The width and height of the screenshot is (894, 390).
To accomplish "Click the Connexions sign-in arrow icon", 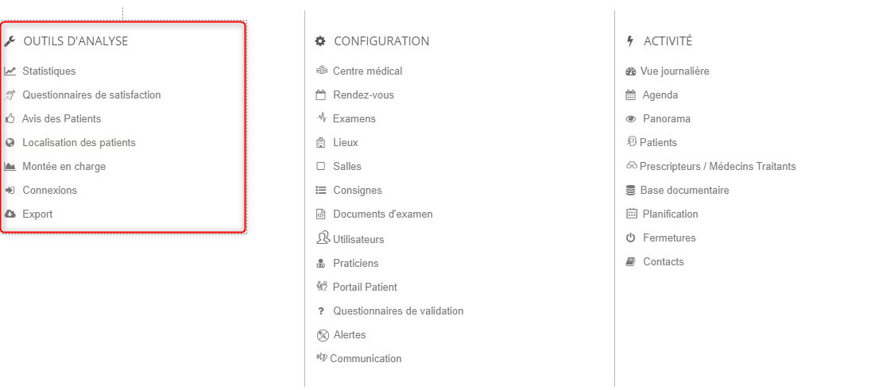I will coord(10,191).
